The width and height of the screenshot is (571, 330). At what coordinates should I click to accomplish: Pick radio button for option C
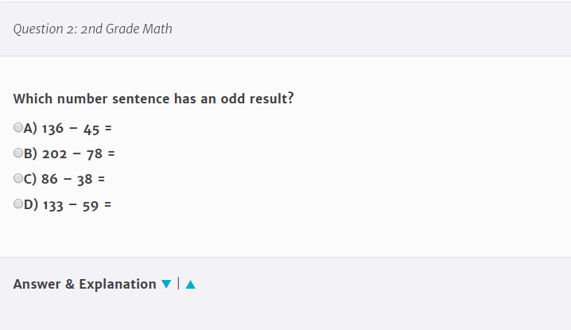[18, 178]
